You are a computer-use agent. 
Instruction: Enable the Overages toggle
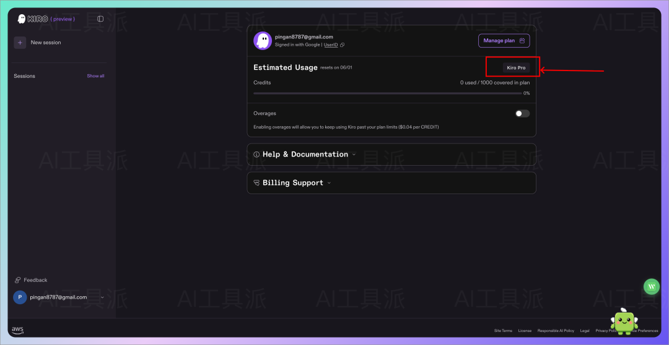[522, 114]
